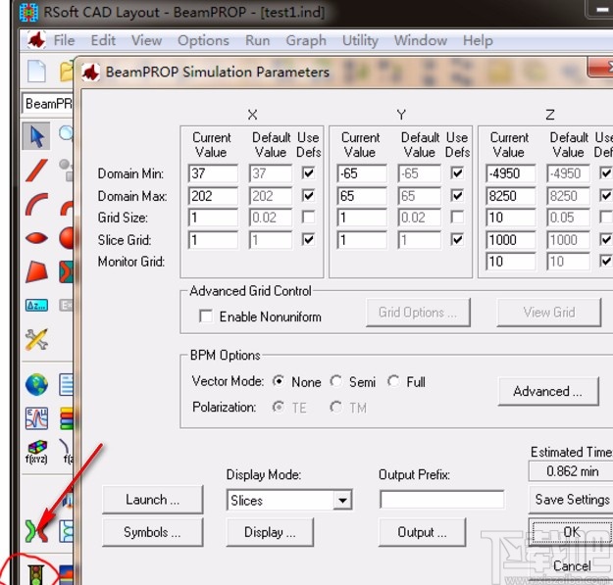Enable X Grid Size use default checkbox
The width and height of the screenshot is (613, 585).
pyautogui.click(x=308, y=217)
